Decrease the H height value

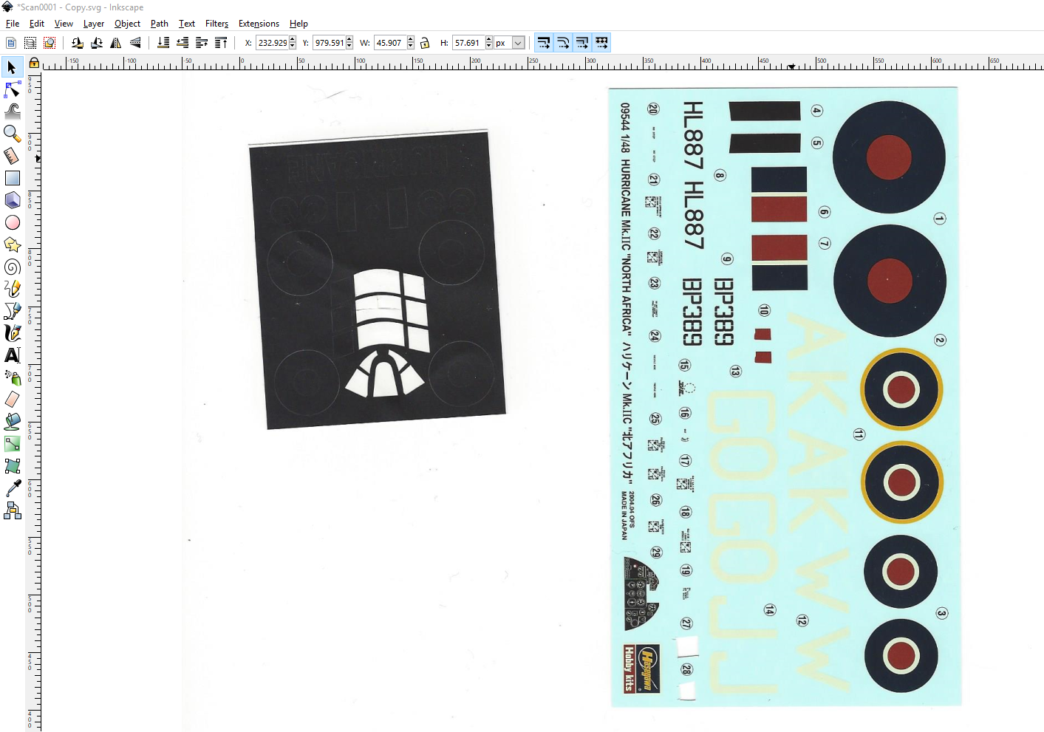(x=489, y=46)
